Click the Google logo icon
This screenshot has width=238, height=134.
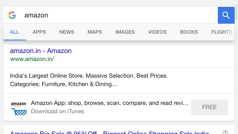coord(12,15)
